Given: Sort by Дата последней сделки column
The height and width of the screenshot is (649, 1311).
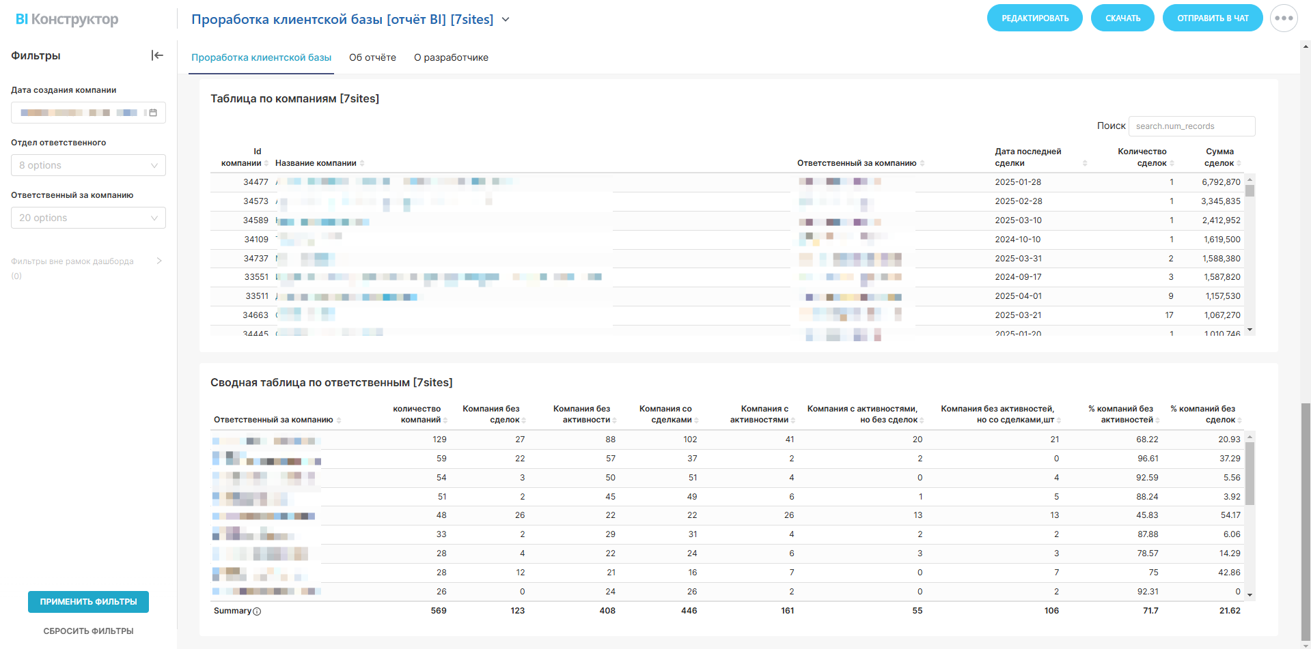Looking at the screenshot, I should (1084, 163).
